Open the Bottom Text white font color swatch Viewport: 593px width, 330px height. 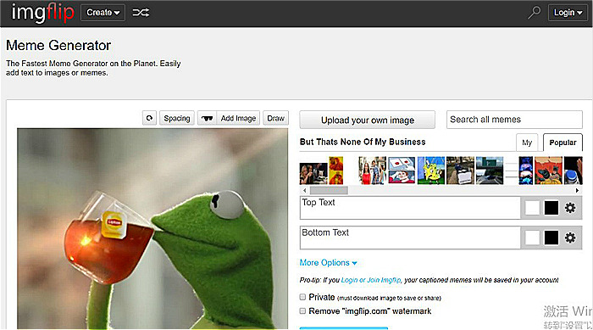click(532, 238)
